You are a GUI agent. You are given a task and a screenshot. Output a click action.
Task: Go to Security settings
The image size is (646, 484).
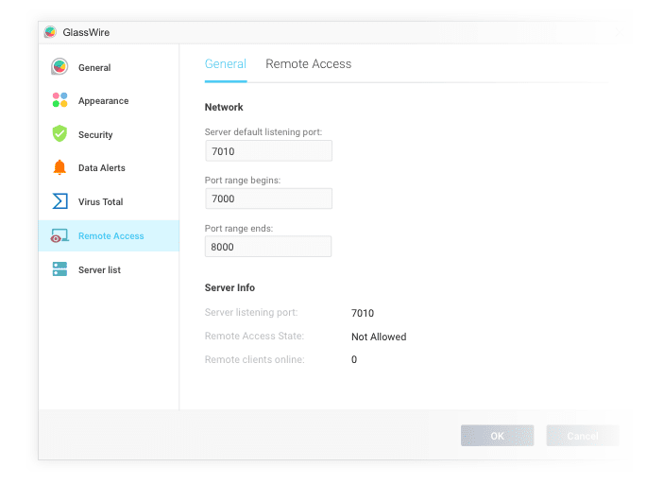coord(109,134)
